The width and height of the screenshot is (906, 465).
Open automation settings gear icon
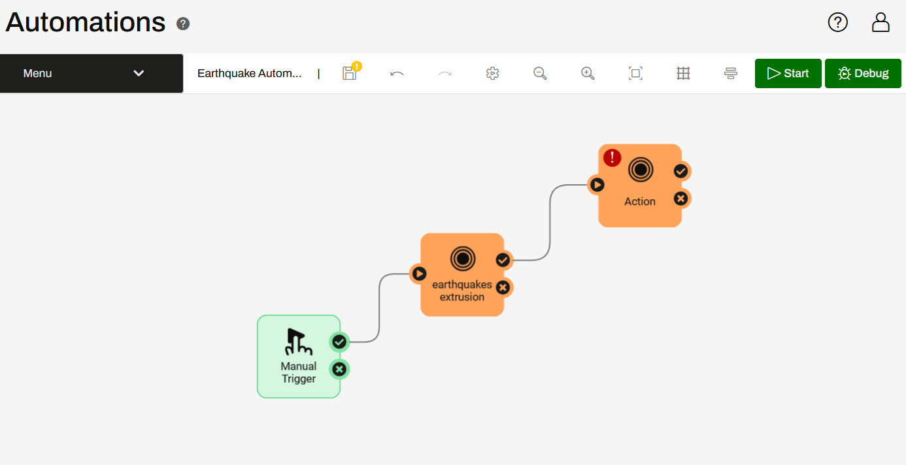pyautogui.click(x=492, y=73)
